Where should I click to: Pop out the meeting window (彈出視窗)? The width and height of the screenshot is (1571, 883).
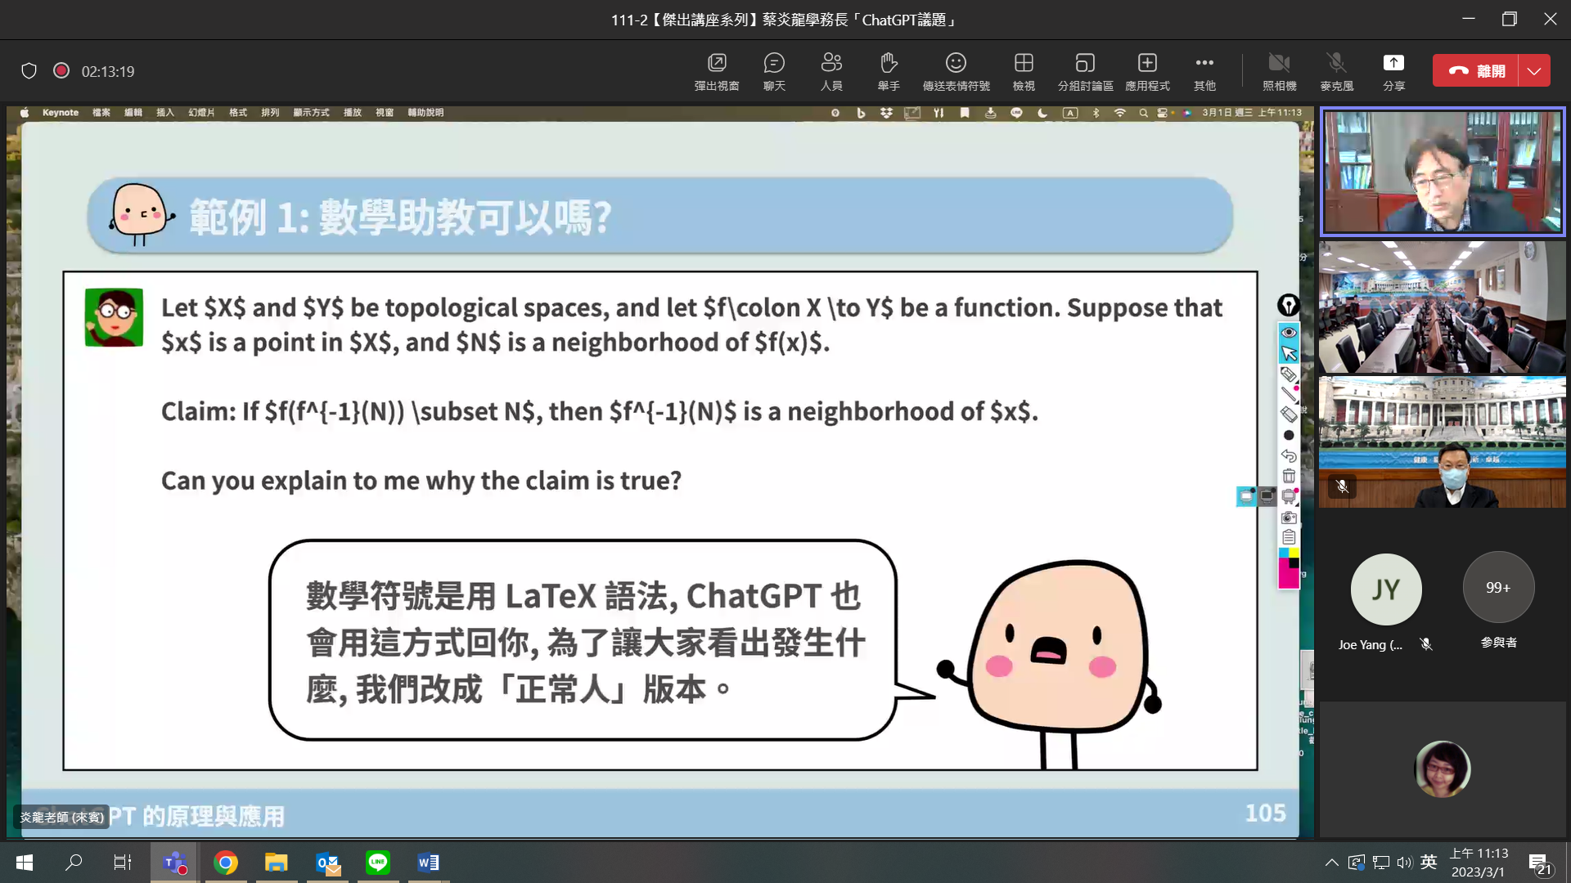[717, 71]
